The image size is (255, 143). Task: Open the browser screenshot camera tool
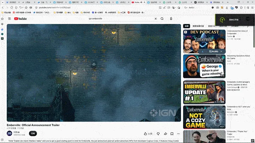[217, 8]
